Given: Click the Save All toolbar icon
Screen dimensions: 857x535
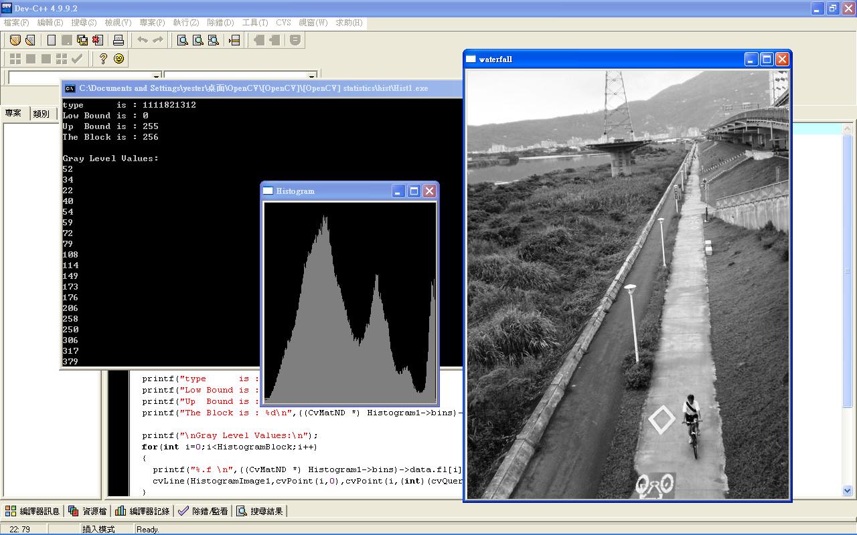Looking at the screenshot, I should click(82, 40).
